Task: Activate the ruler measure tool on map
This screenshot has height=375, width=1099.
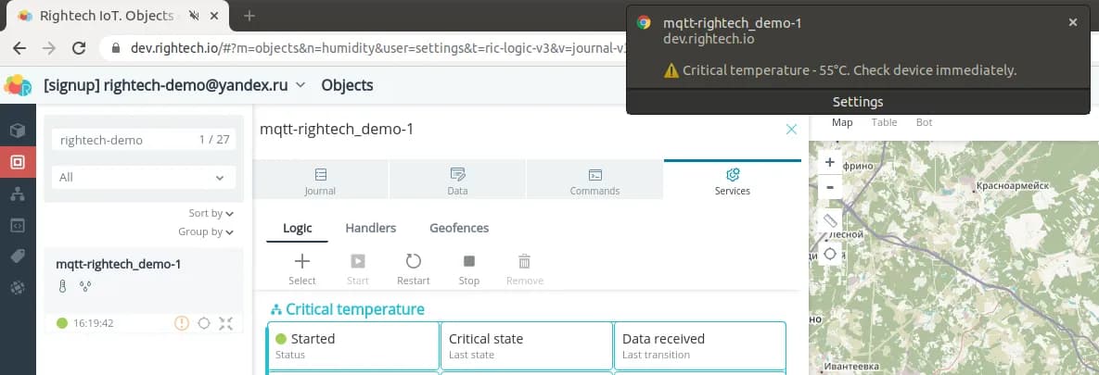Action: (830, 221)
